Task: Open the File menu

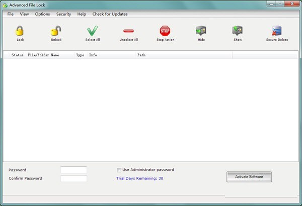Action: (11, 14)
